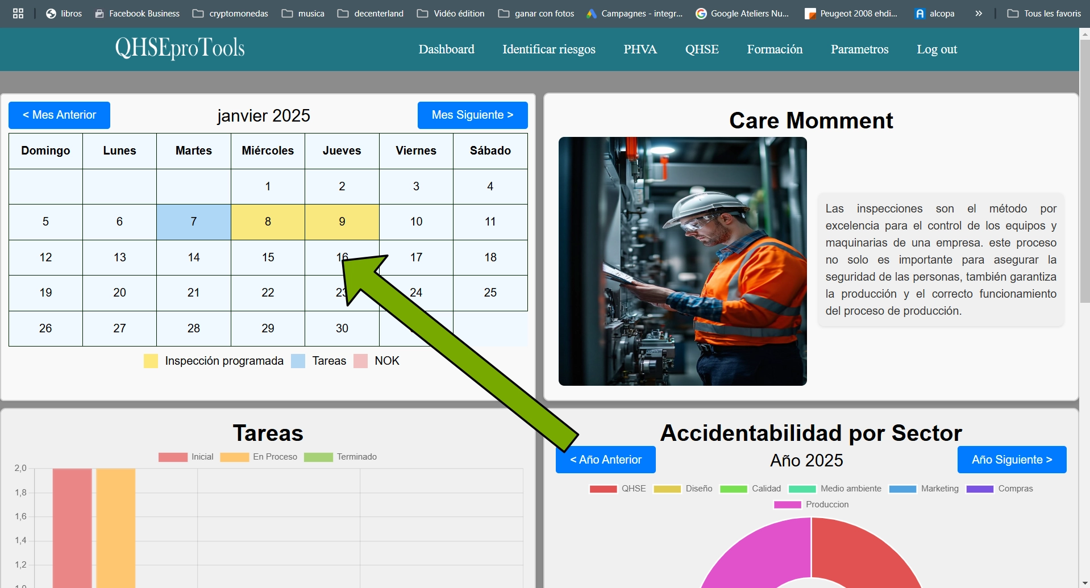Open the Google Ateliers bookmark
The height and width of the screenshot is (588, 1090).
tap(742, 13)
